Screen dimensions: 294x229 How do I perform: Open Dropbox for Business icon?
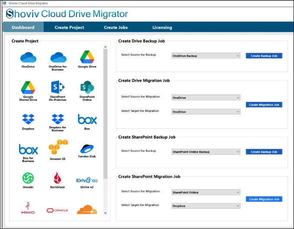tap(58, 119)
